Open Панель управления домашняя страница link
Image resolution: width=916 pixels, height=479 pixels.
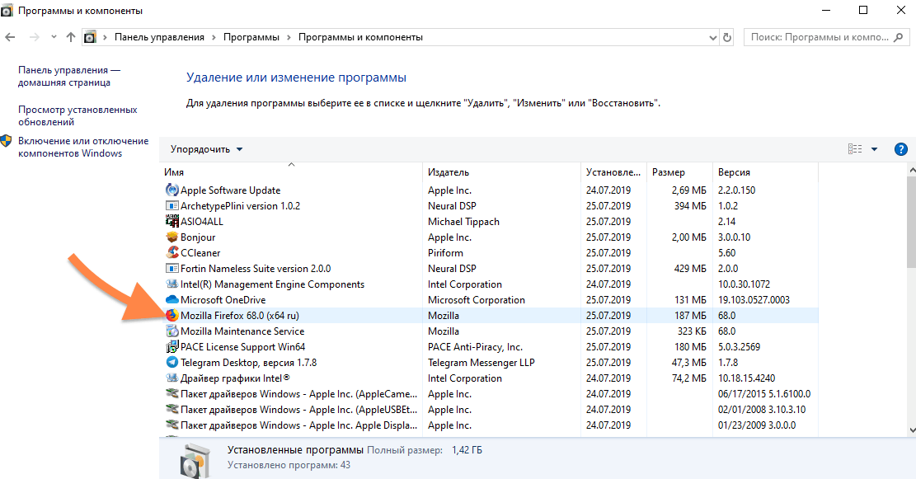tap(69, 76)
